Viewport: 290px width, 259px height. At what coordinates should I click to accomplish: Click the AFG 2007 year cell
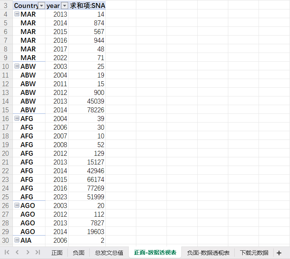57,136
